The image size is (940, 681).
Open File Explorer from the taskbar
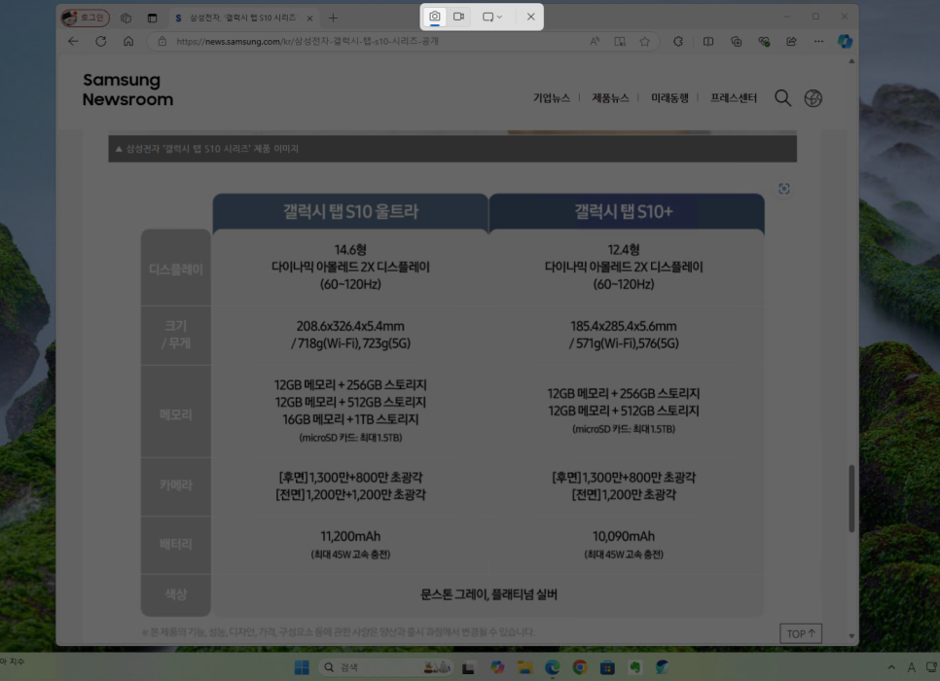(x=524, y=667)
